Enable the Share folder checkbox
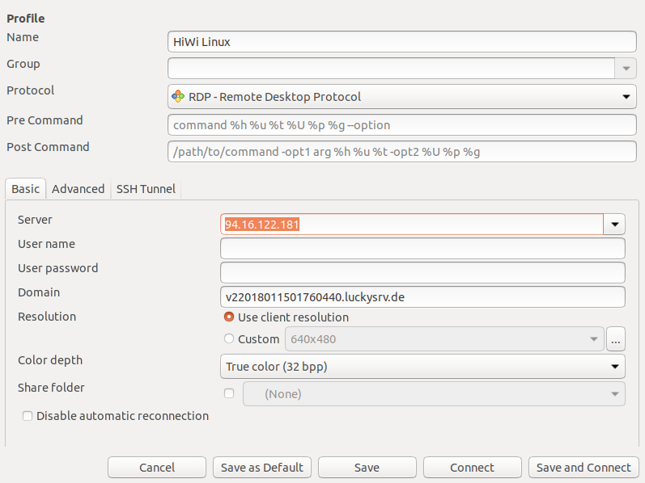Viewport: 645px width, 483px height. (x=229, y=393)
